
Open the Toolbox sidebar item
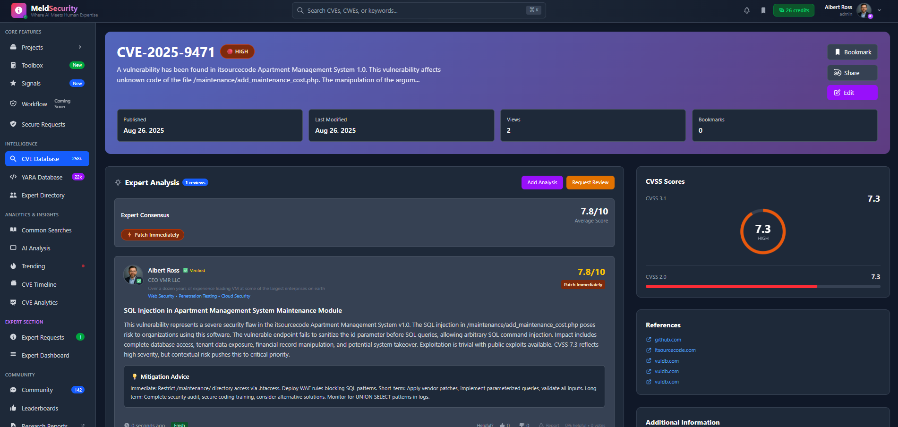(x=47, y=65)
